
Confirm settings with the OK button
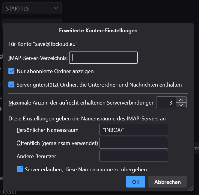[136, 182]
